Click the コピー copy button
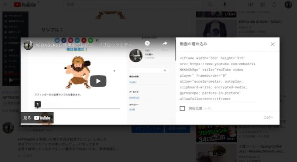This screenshot has width=297, height=162. pos(269,118)
